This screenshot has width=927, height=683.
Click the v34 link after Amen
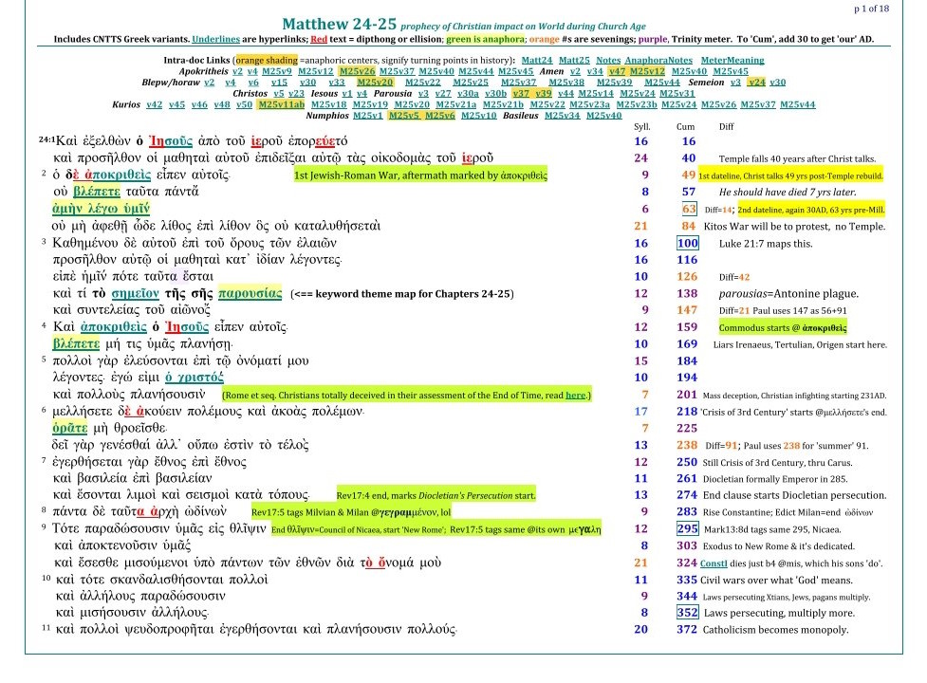pos(595,71)
